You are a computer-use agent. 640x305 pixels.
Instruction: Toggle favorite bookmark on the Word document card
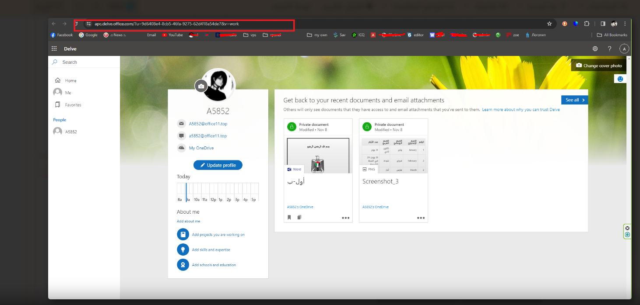[x=289, y=218]
